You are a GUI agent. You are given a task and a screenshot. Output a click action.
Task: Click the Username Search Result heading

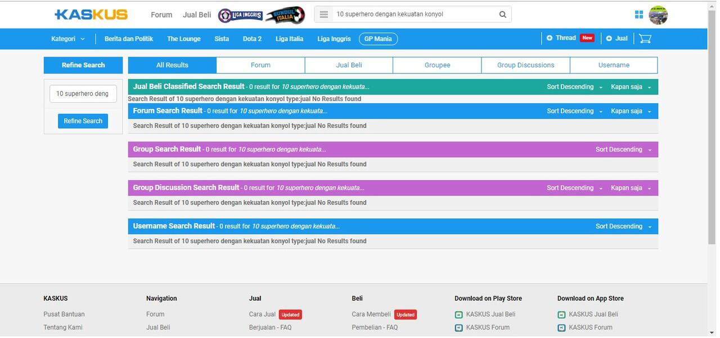[174, 226]
